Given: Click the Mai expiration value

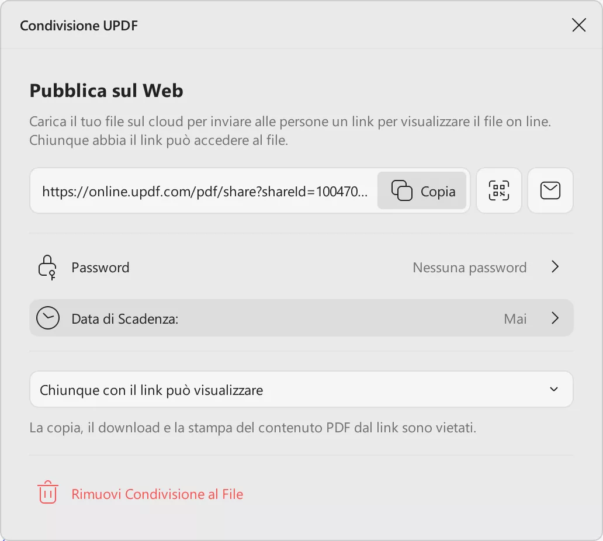Looking at the screenshot, I should [x=515, y=318].
